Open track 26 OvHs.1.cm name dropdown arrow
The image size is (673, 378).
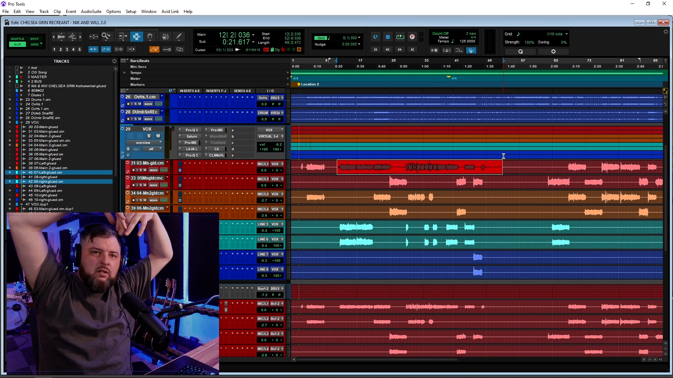coord(162,97)
